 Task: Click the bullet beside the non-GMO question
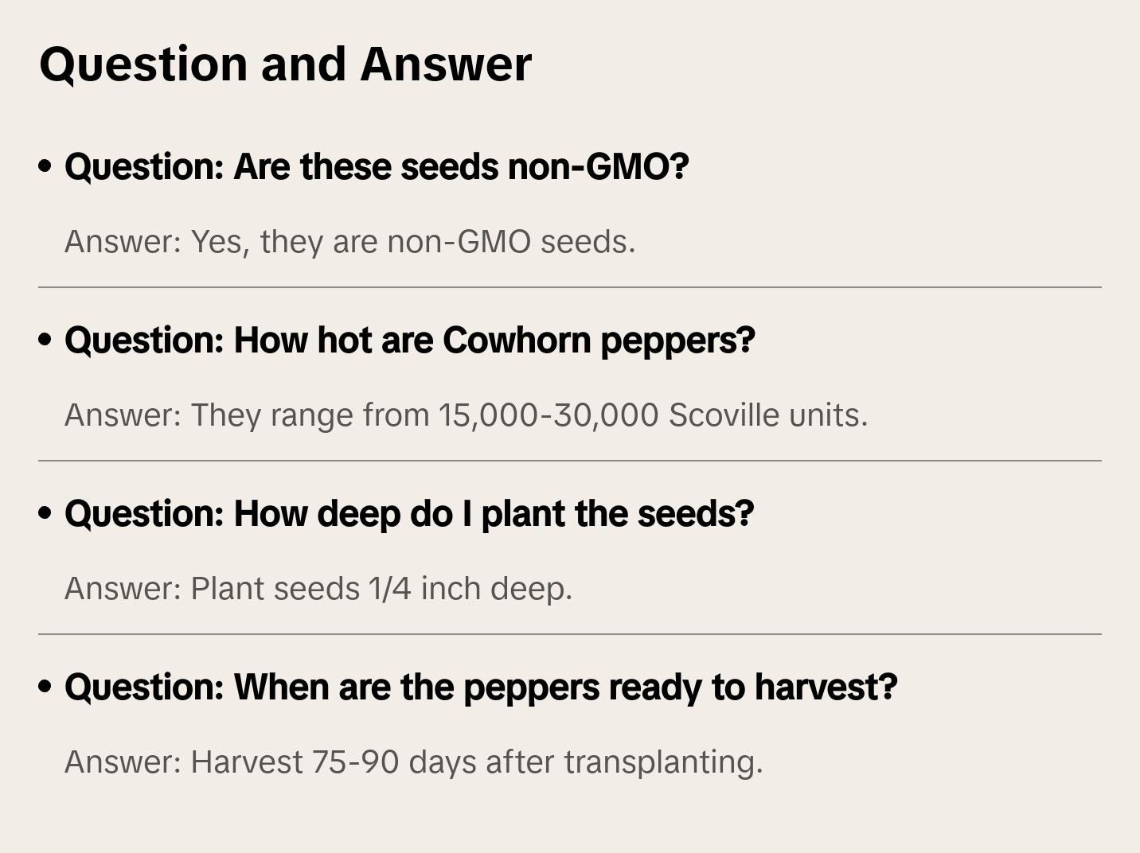pos(45,167)
